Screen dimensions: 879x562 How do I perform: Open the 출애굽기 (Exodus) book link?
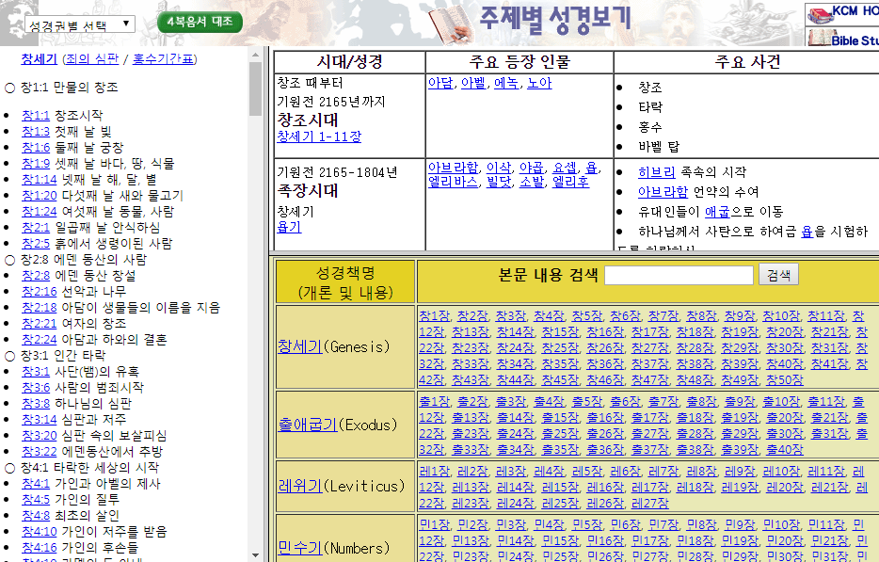tap(307, 425)
